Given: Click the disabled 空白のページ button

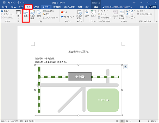Looking at the screenshot, I should (7, 14).
